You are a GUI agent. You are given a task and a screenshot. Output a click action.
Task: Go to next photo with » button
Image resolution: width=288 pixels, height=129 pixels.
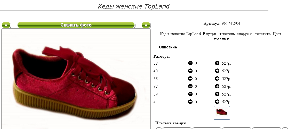click(146, 25)
